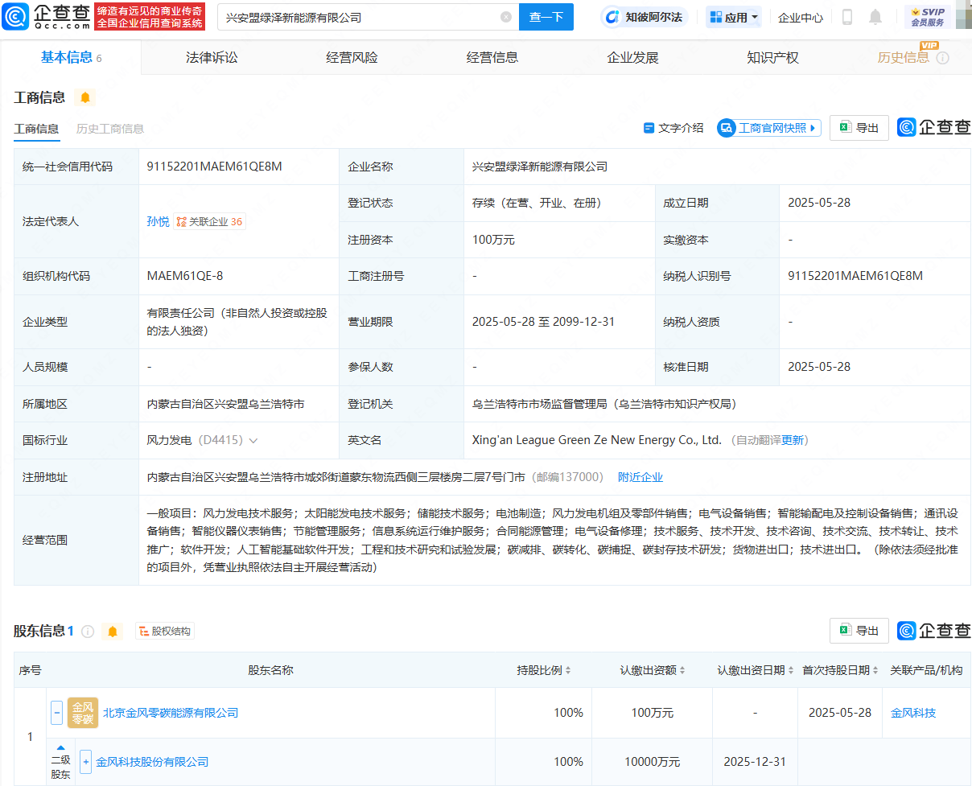Open the 金风科技 related product link
The width and height of the screenshot is (972, 786).
[913, 713]
